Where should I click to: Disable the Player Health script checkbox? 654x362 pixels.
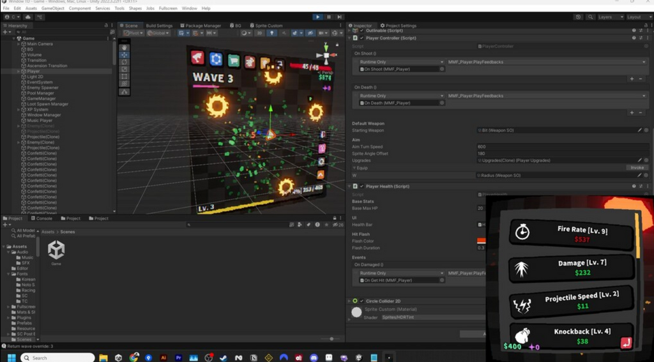point(361,186)
